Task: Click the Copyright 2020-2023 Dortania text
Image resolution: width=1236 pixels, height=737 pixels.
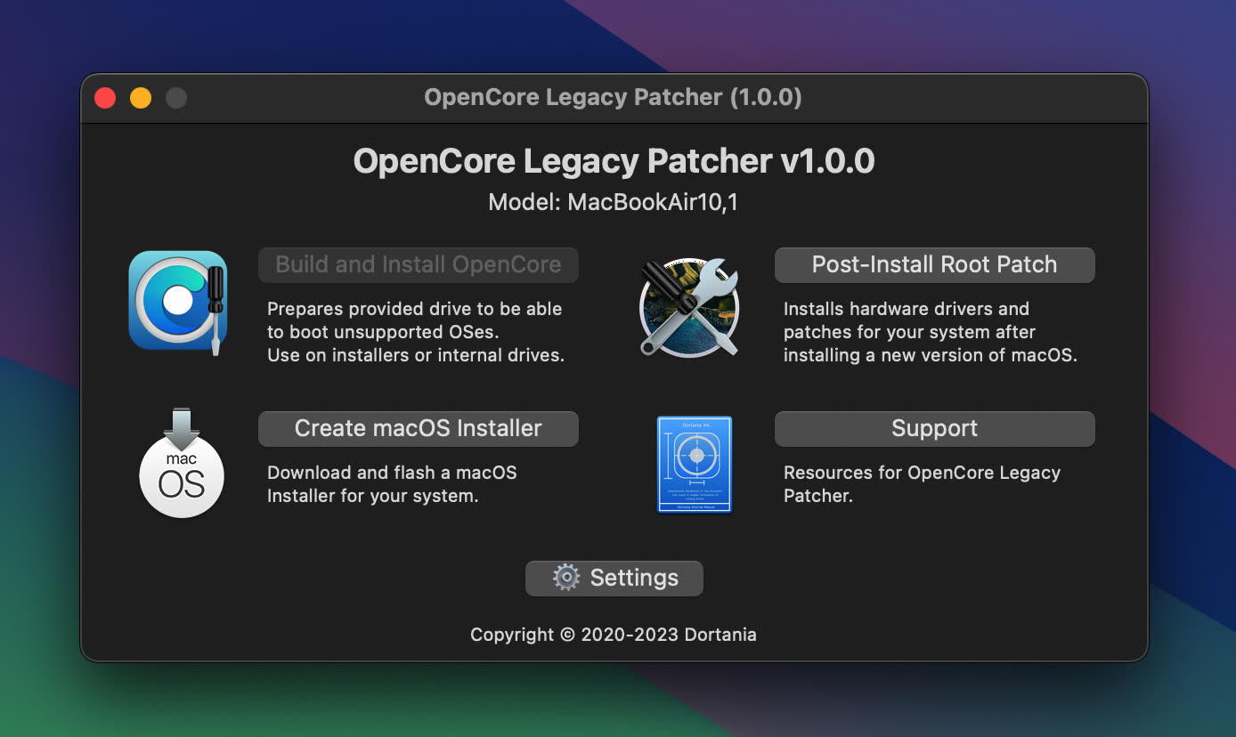Action: [x=614, y=635]
